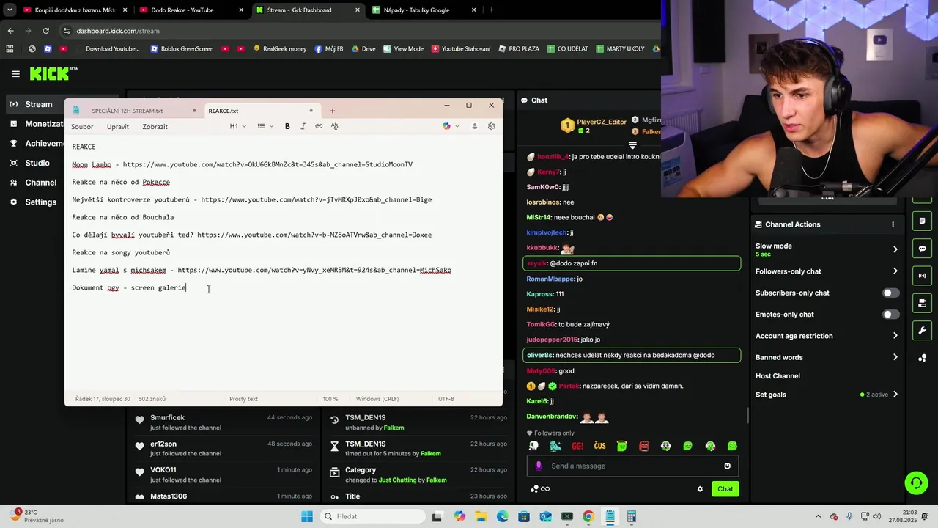
Task: Click the GG! emote in chat
Action: [x=577, y=446]
